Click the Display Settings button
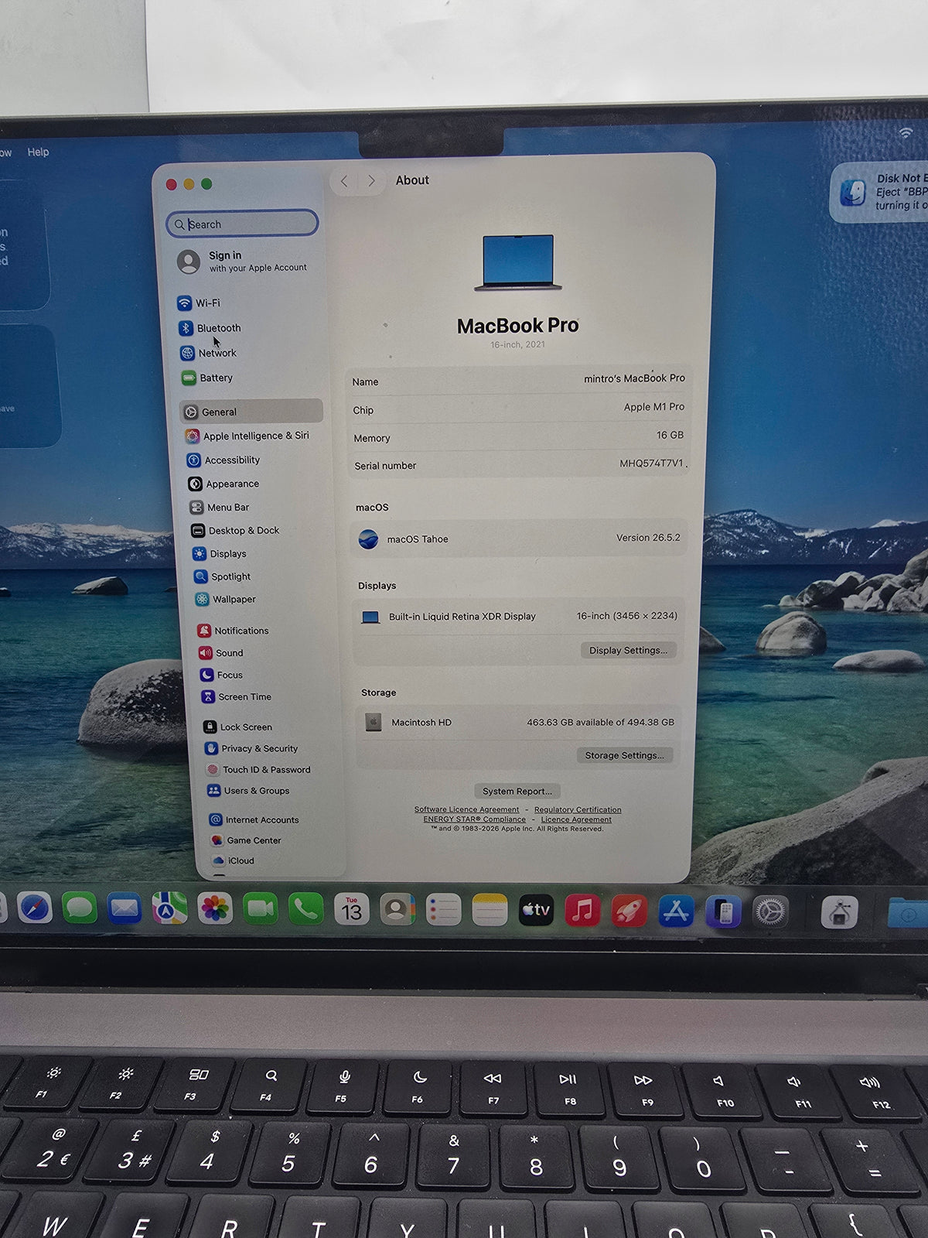This screenshot has height=1238, width=928. click(x=628, y=650)
